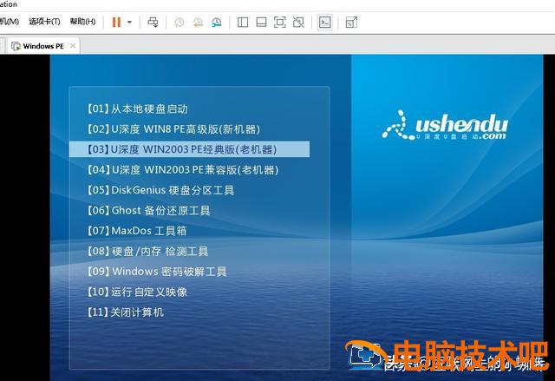The width and height of the screenshot is (555, 381).
Task: Expand the power options dropdown arrow
Action: pos(129,22)
